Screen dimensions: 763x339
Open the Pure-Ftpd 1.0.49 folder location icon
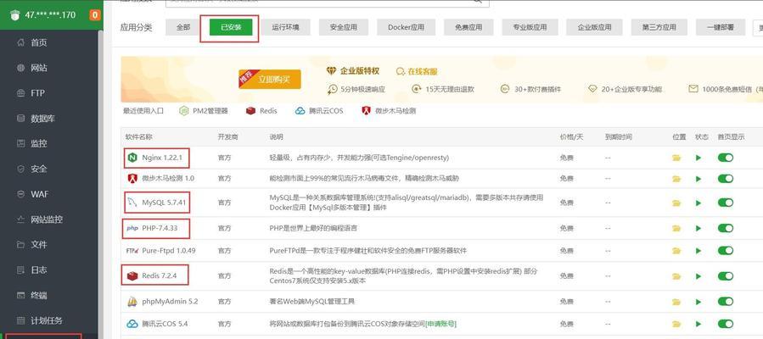(676, 251)
